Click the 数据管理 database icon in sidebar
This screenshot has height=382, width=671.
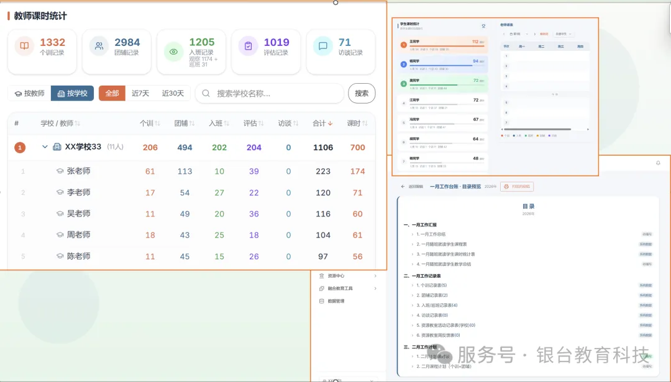click(322, 301)
